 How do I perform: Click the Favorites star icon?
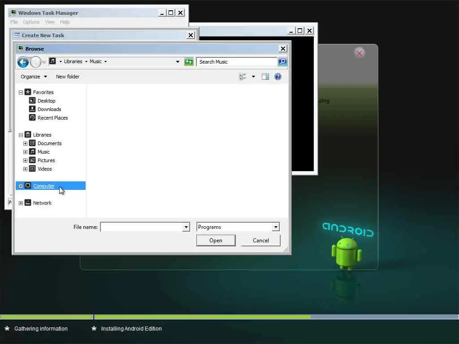[x=28, y=92]
